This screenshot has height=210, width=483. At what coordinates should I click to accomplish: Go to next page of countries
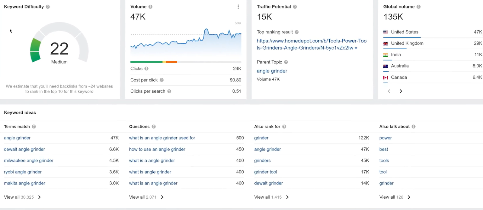point(401,91)
